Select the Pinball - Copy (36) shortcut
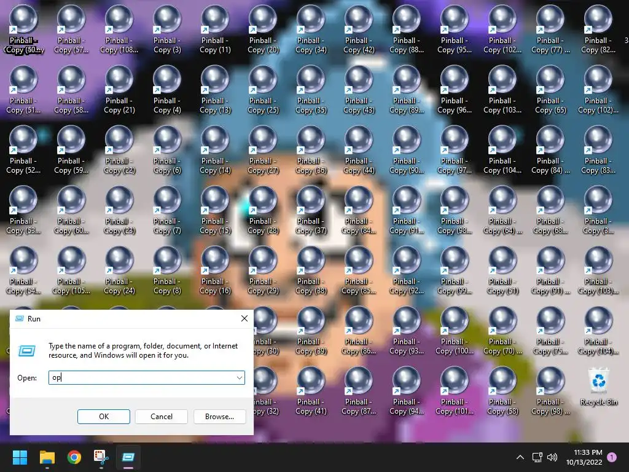The height and width of the screenshot is (472, 629). (x=311, y=150)
